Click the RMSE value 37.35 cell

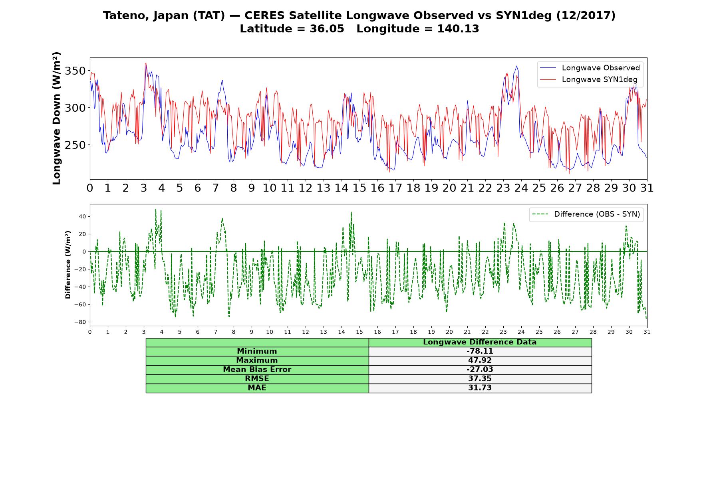pyautogui.click(x=480, y=379)
